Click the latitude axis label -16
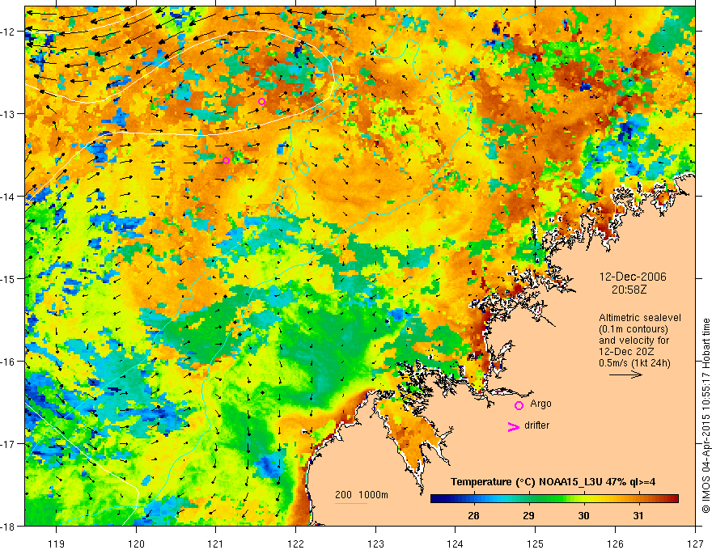 point(9,362)
